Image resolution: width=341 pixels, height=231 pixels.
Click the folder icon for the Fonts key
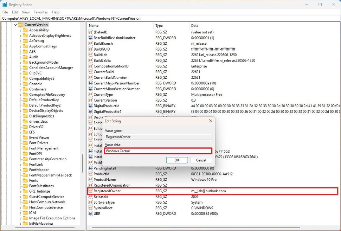point(25,180)
